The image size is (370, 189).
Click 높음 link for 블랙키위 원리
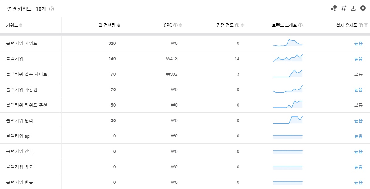coord(358,120)
